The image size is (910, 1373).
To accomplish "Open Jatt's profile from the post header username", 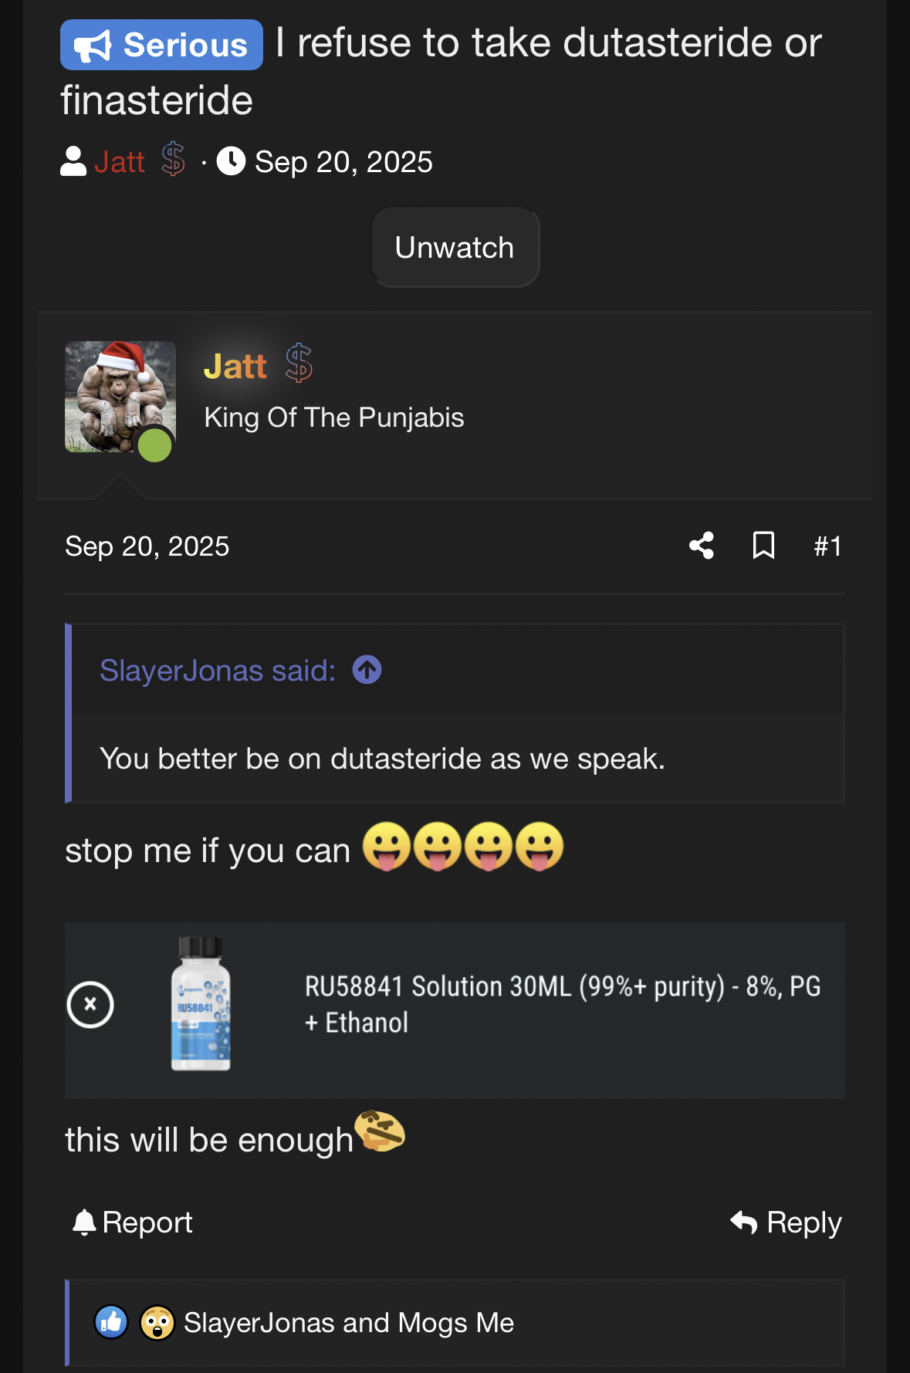I will click(235, 366).
